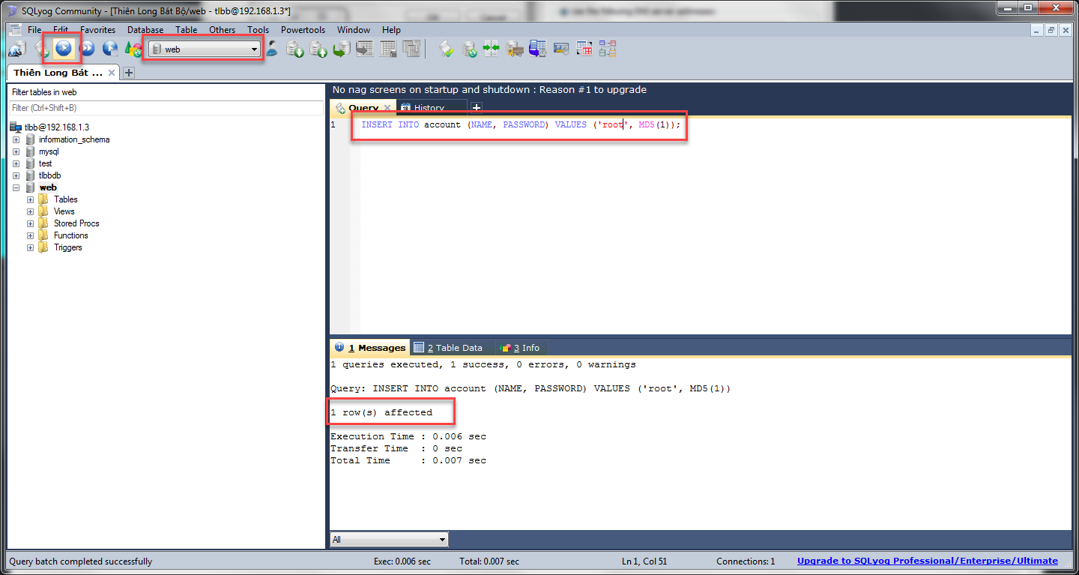Click the middle gray table toolbar icon
Image resolution: width=1079 pixels, height=575 pixels.
pos(387,49)
